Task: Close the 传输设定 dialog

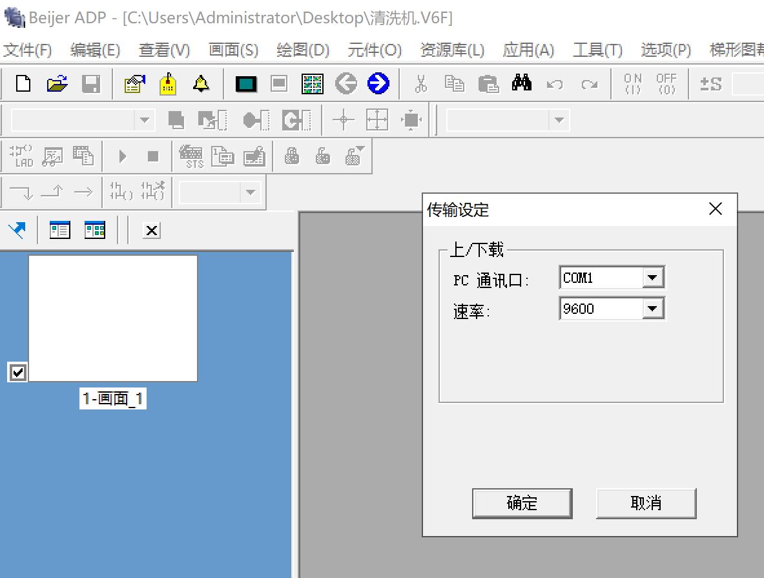Action: coord(716,209)
